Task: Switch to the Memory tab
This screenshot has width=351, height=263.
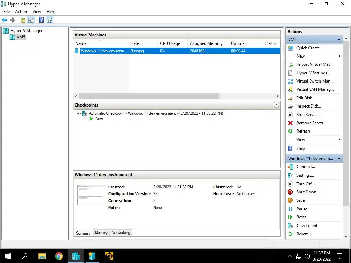Action: tap(101, 233)
